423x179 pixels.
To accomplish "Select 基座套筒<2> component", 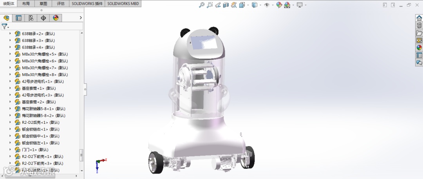I will (39, 102).
